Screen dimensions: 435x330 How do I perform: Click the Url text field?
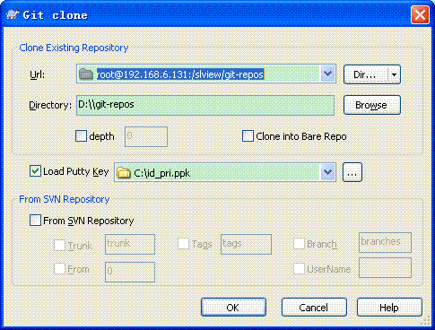click(x=206, y=74)
